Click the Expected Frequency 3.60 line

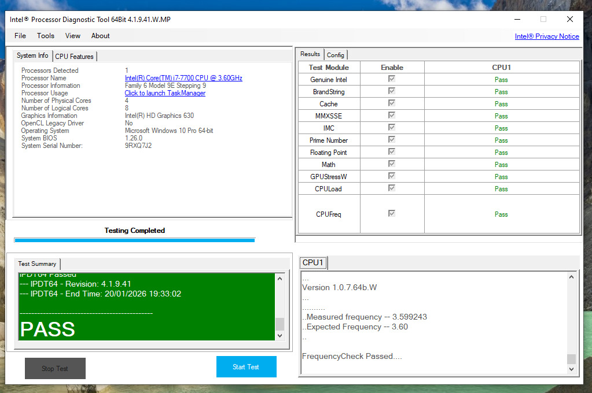tap(355, 327)
